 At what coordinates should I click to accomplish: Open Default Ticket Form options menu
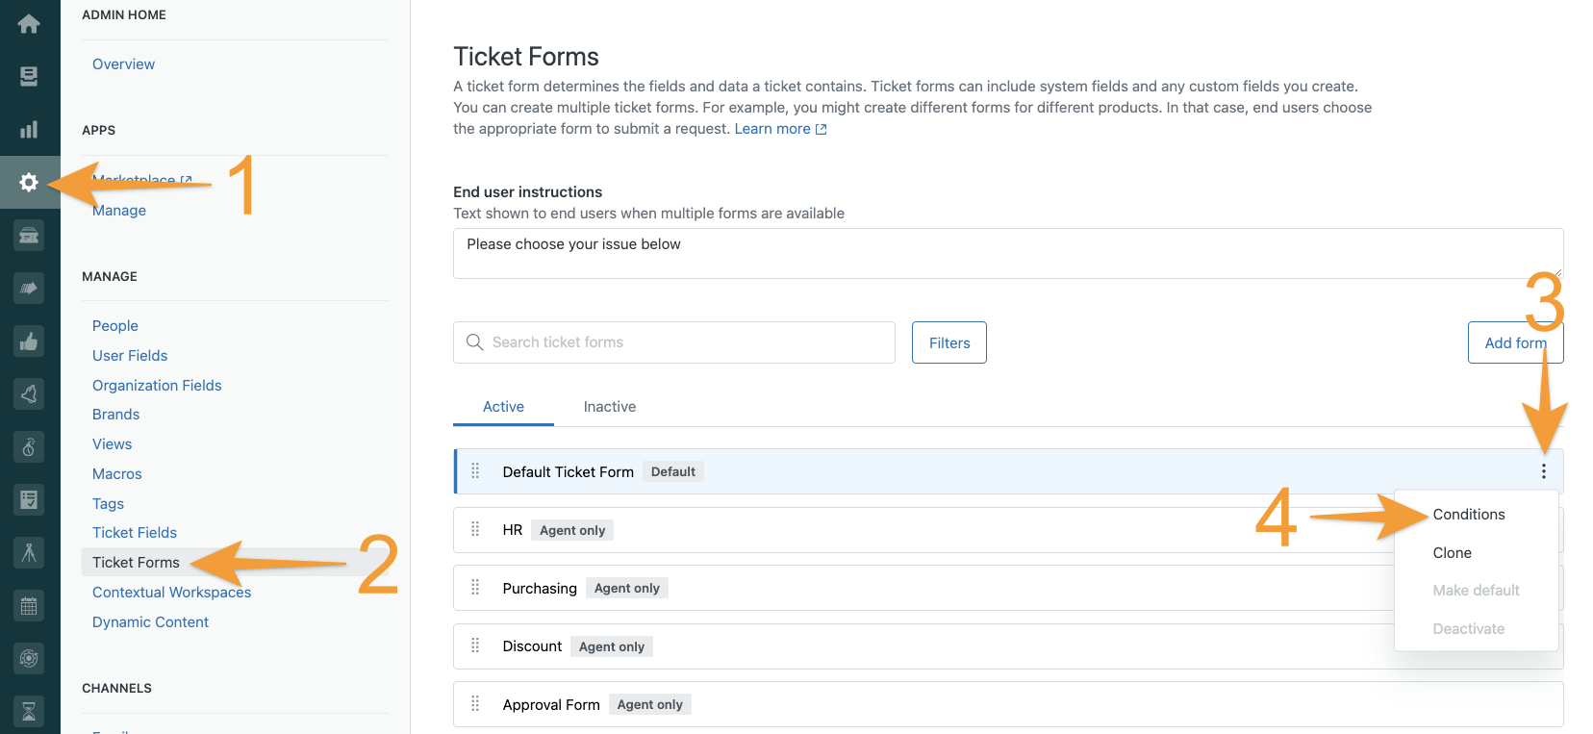pyautogui.click(x=1543, y=471)
